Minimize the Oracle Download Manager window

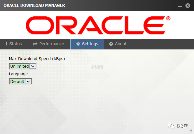pos(180,6)
